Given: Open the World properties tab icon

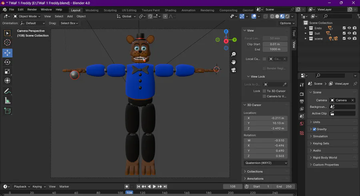Looking at the screenshot, I should [302, 124].
